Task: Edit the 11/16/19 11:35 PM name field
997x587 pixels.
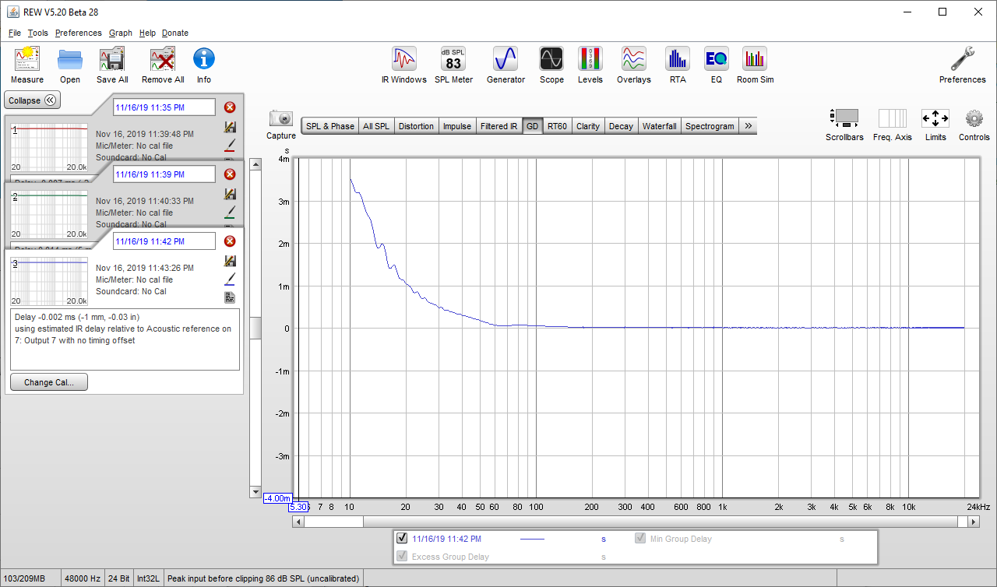Action: 164,107
